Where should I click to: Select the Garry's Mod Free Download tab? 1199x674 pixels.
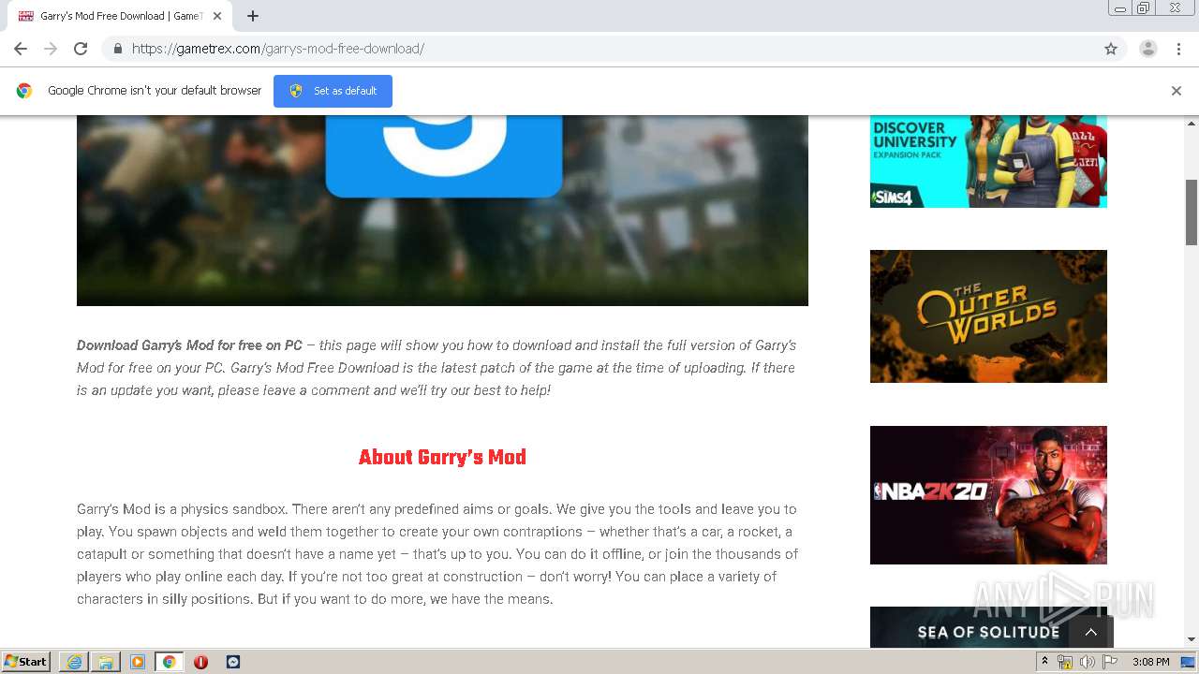(x=118, y=16)
